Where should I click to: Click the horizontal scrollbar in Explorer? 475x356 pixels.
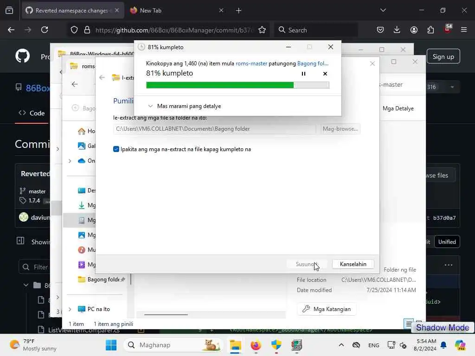(166, 315)
